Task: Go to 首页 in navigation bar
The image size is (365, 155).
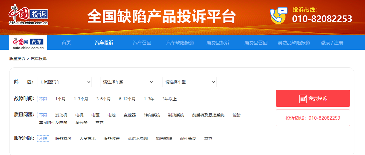Action: point(66,43)
